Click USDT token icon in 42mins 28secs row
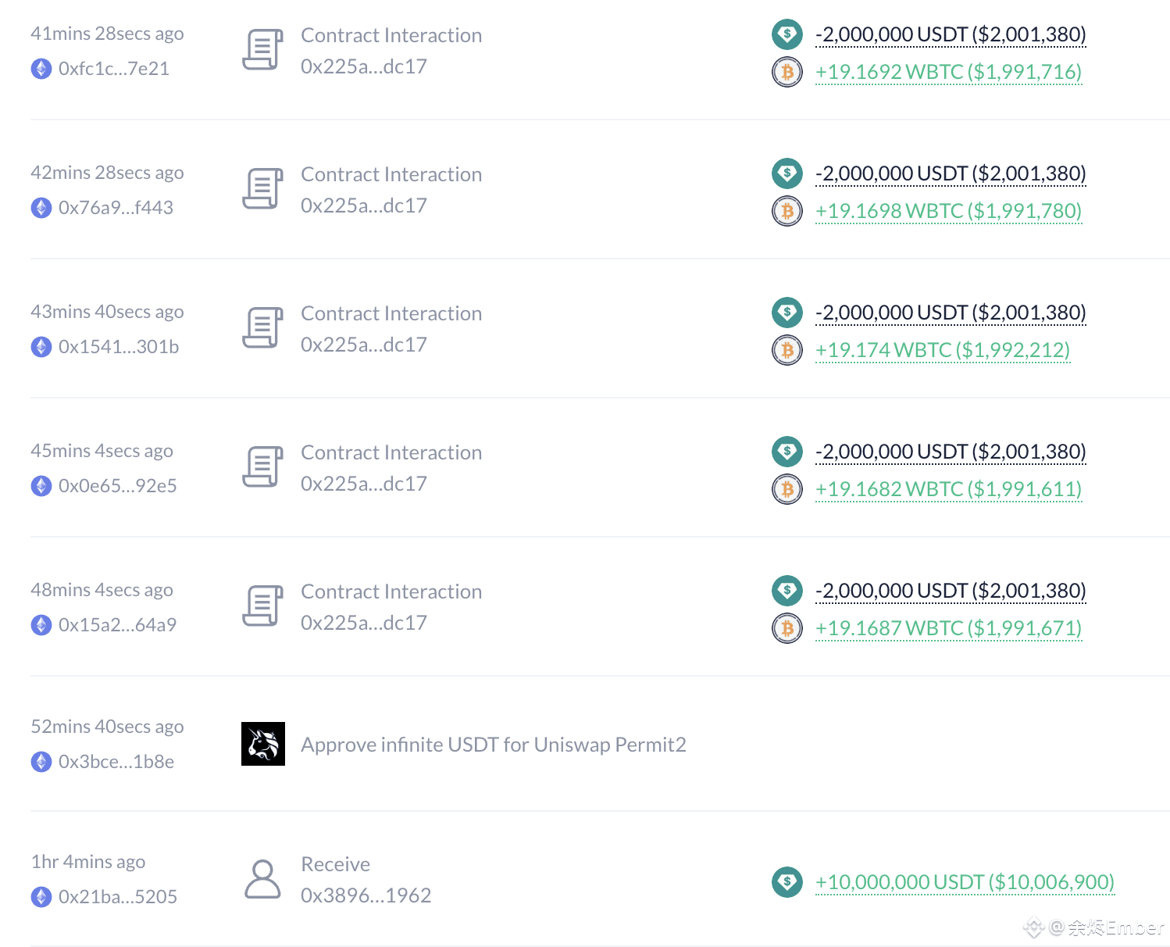Viewport: 1170px width, 947px height. (x=787, y=173)
